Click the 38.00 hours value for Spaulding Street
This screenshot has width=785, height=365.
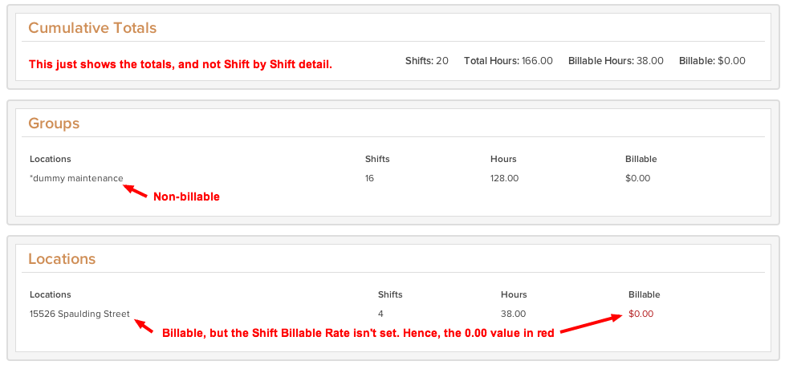[x=513, y=314]
